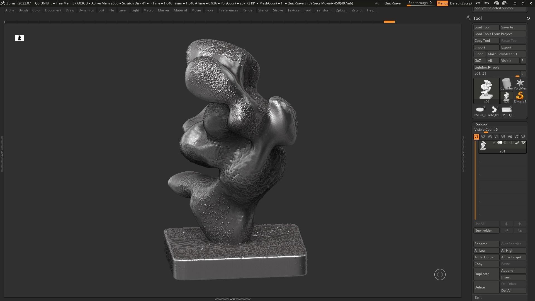Select the first PM3D_C tool showing count 2
The height and width of the screenshot is (301, 535).
pos(480,111)
